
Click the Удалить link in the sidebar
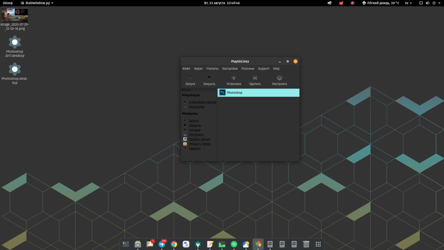(x=195, y=149)
